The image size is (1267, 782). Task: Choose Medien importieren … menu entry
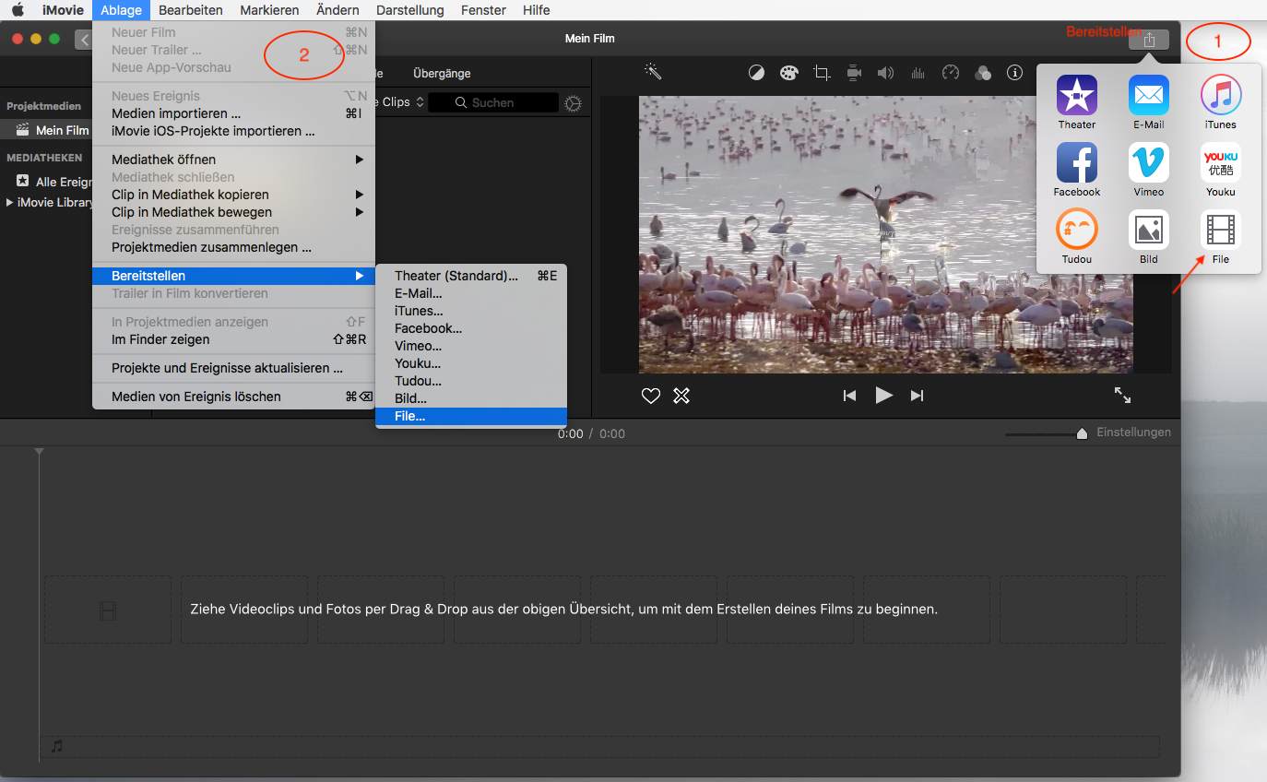233,113
